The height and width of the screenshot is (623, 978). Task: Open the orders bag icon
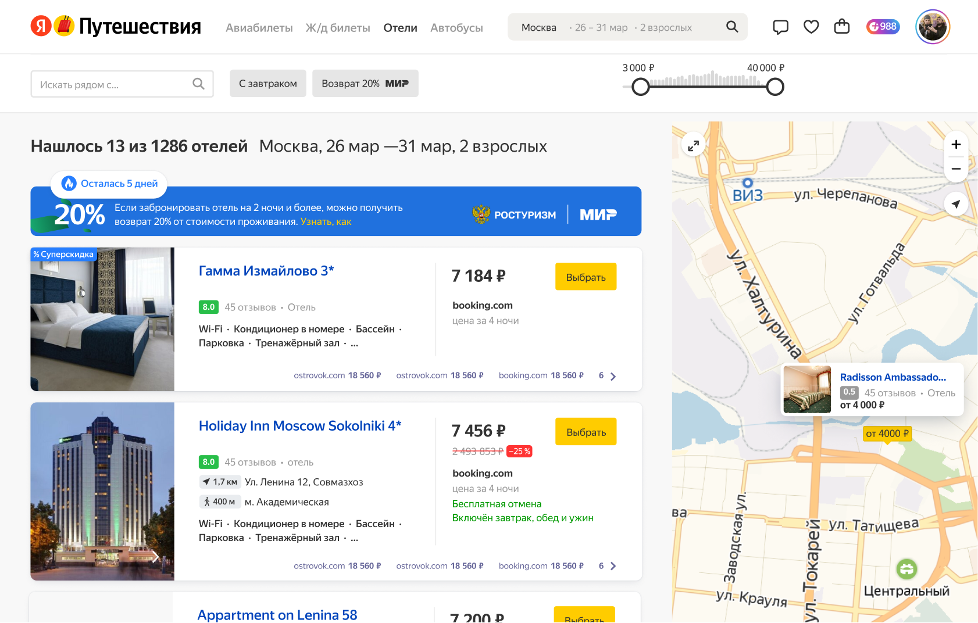coord(841,27)
